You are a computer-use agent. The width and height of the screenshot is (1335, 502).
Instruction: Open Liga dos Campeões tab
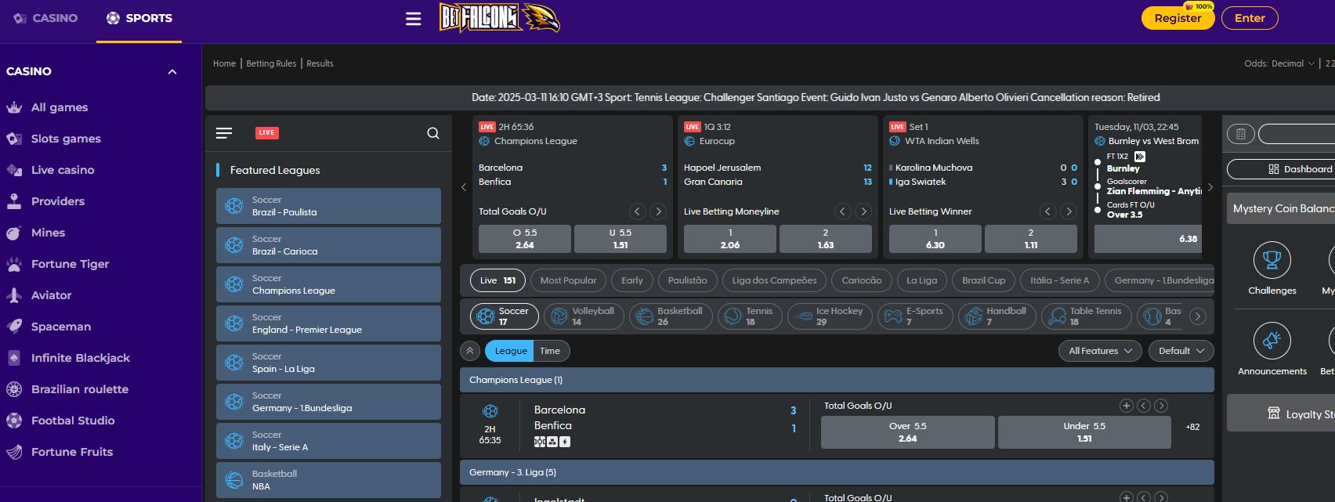(774, 280)
